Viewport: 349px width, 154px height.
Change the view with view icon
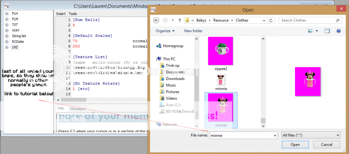click(x=310, y=31)
